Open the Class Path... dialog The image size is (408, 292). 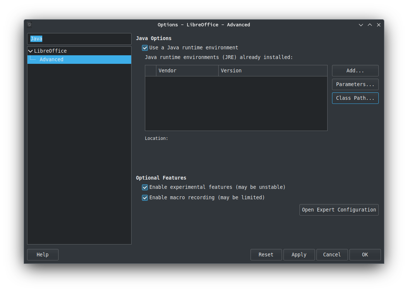[x=355, y=98]
